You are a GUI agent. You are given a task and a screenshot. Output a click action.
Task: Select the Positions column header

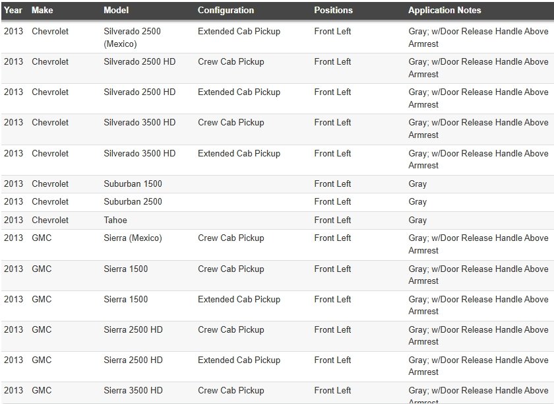click(x=333, y=11)
